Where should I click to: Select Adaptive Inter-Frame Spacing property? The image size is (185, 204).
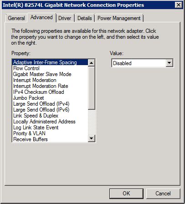click(50, 62)
